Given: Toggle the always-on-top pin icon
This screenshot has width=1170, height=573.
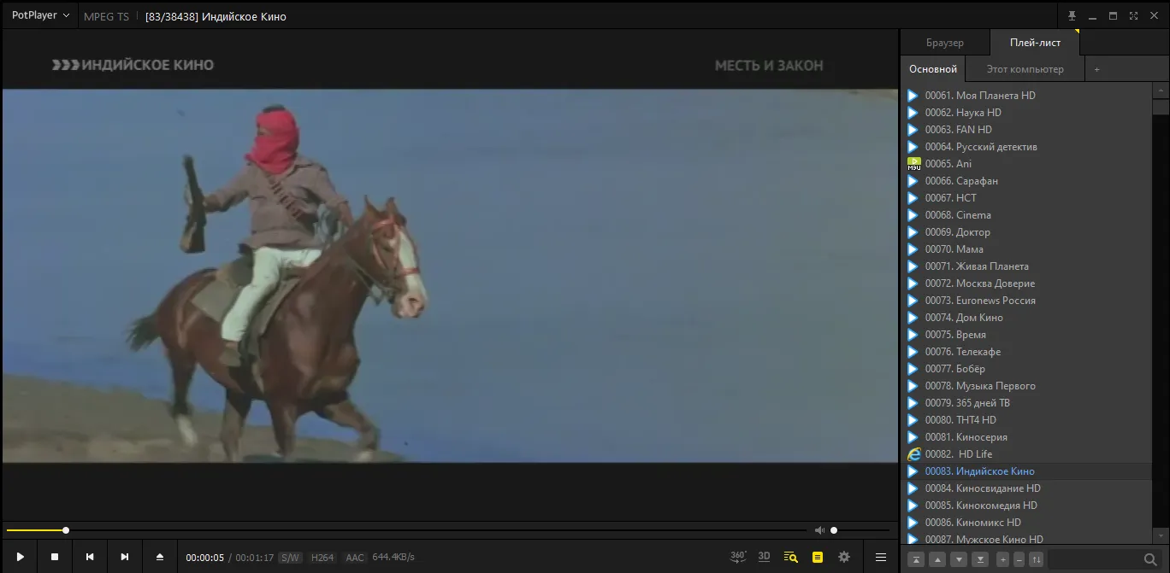Looking at the screenshot, I should point(1072,15).
